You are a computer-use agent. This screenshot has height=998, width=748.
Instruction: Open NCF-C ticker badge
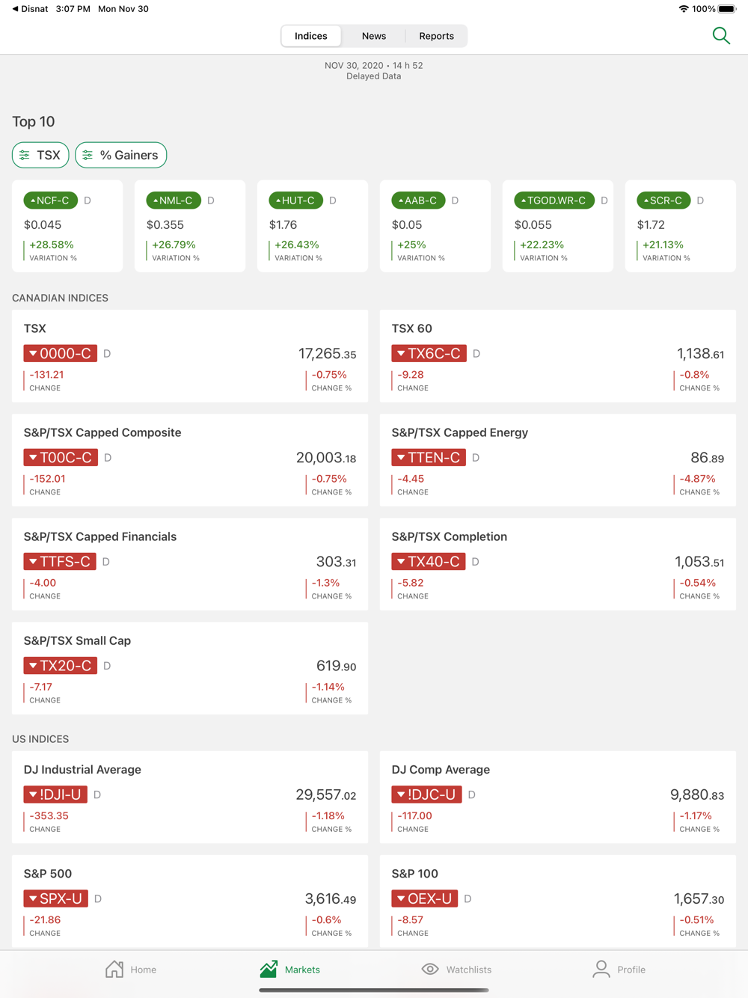[x=51, y=200]
